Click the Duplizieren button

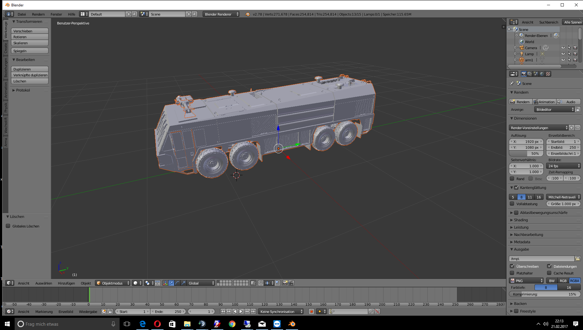(x=30, y=69)
